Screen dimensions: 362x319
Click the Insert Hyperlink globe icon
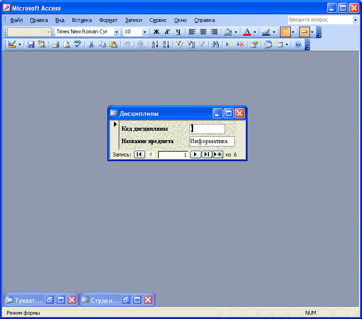tap(141, 44)
